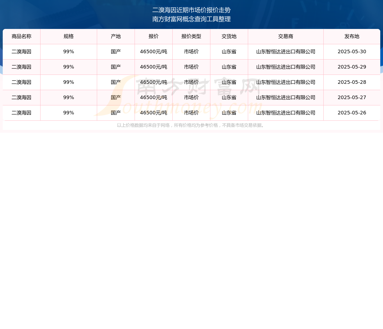Select the date 2025-05-26
The width and height of the screenshot is (383, 329).
point(352,113)
